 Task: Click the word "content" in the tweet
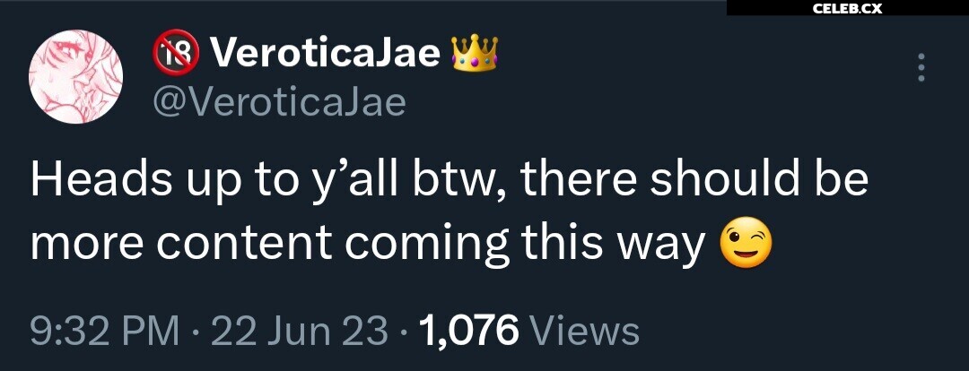click(x=244, y=245)
